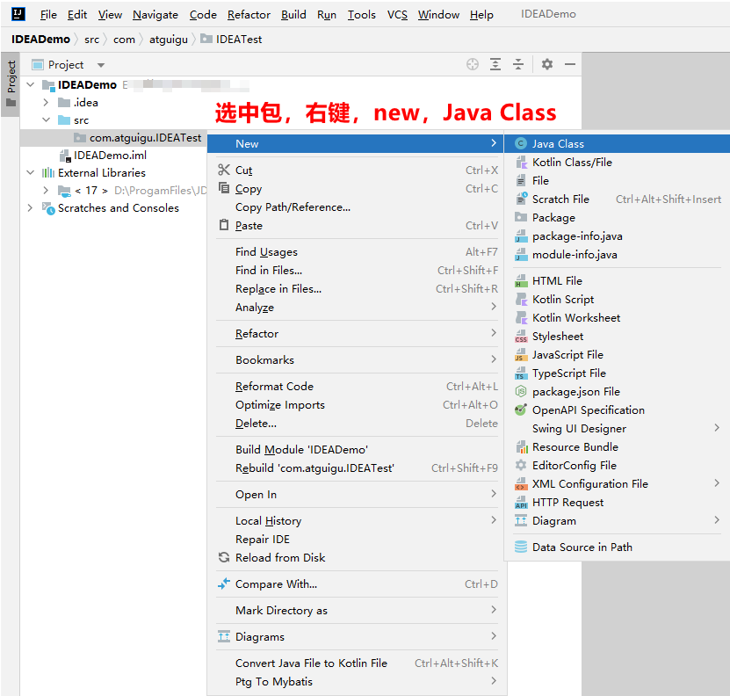Click the Java Class icon in submenu
Viewport: 730px width, 696px height.
(521, 143)
